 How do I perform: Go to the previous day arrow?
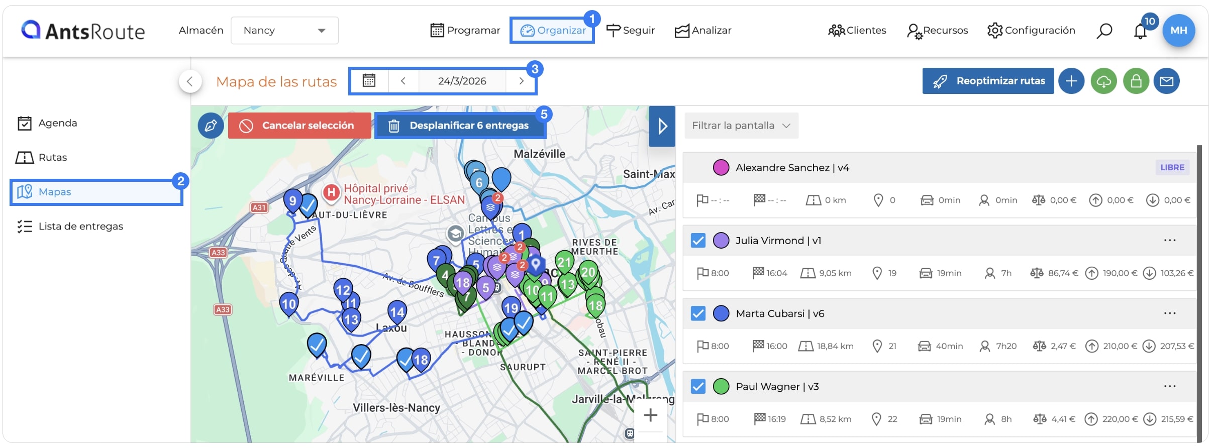[x=403, y=81]
